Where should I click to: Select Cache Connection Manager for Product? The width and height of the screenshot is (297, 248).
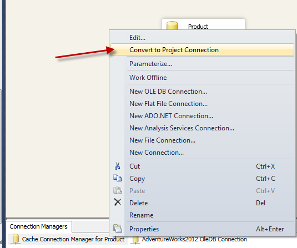pyautogui.click(x=68, y=239)
